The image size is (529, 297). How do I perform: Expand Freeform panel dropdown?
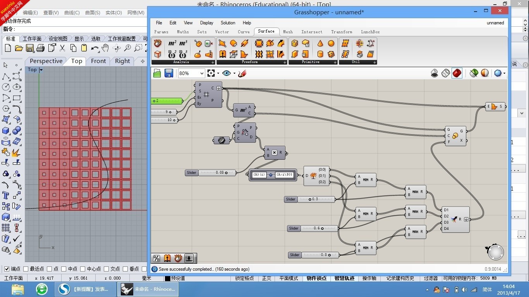[x=285, y=62]
